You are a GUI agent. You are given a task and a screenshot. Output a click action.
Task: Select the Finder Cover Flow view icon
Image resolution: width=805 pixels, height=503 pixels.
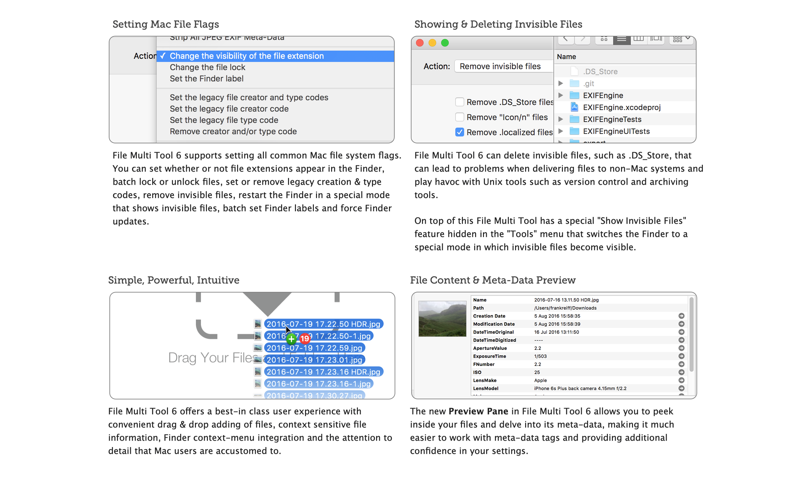pyautogui.click(x=656, y=40)
